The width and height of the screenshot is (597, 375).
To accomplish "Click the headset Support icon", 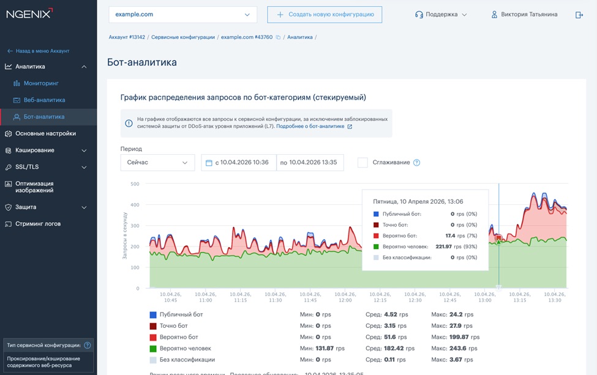I will pos(419,15).
